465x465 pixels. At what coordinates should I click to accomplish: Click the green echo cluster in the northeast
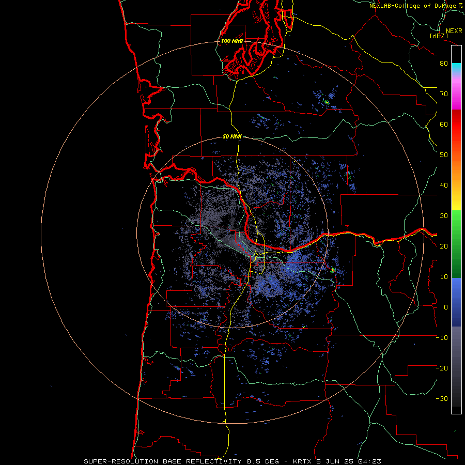coord(327,102)
